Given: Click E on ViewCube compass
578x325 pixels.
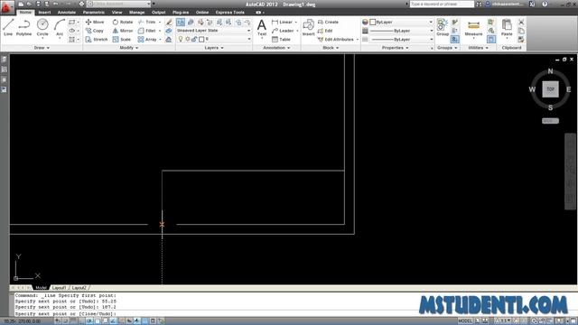Looking at the screenshot, I should pos(568,89).
